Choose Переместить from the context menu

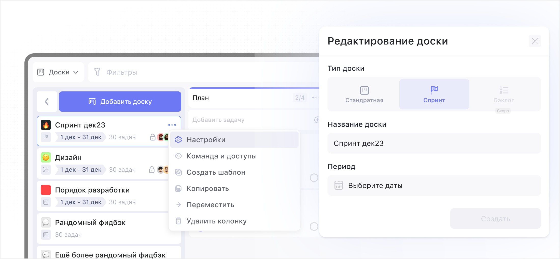pyautogui.click(x=210, y=205)
